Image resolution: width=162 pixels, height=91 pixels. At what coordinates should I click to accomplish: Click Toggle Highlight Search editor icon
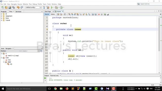pyautogui.click(x=78, y=14)
